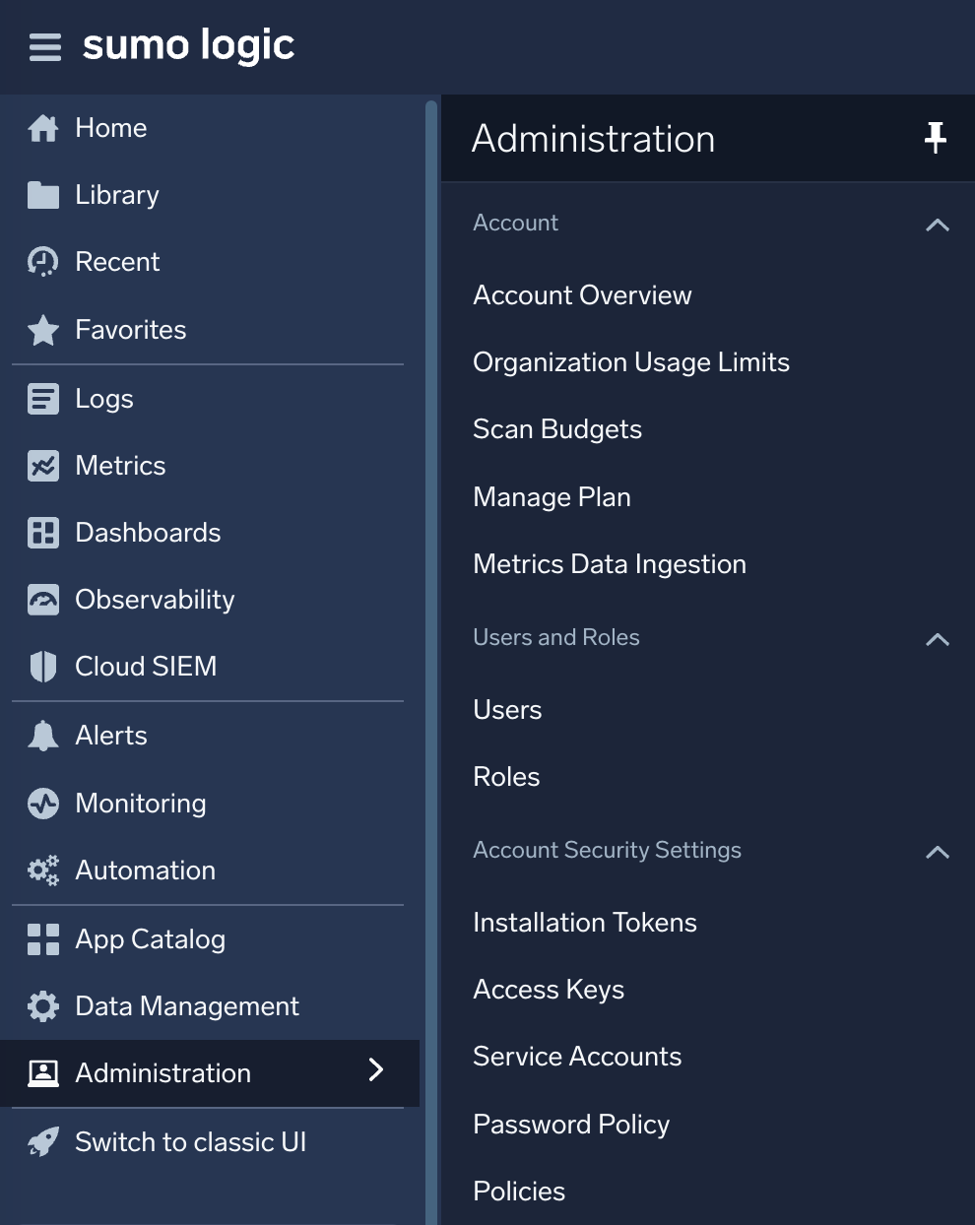Click the Metrics chart icon
975x1225 pixels.
coord(43,466)
